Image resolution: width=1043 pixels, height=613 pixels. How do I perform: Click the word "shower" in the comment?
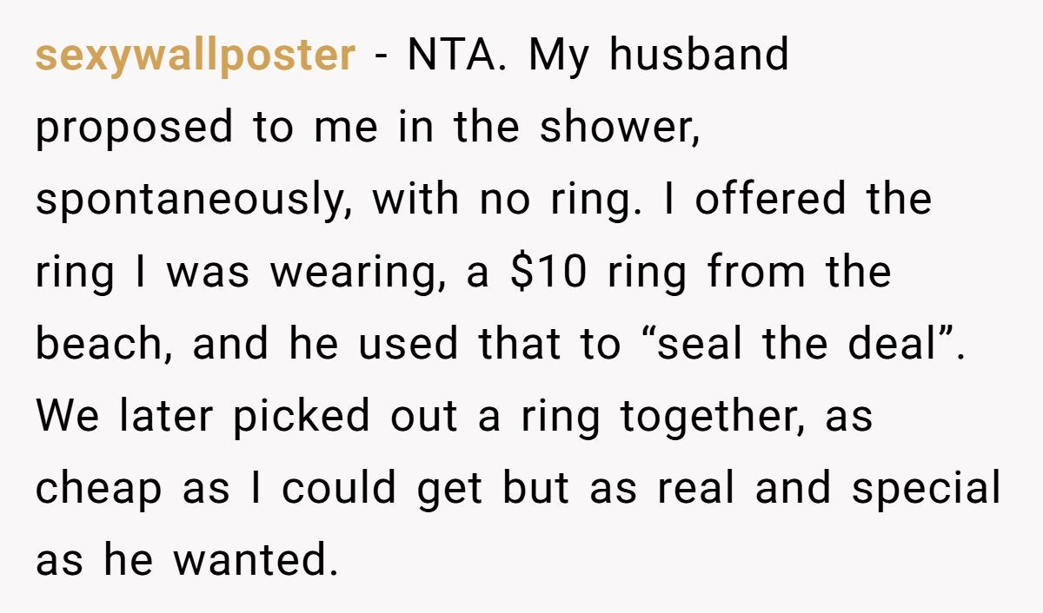click(615, 129)
